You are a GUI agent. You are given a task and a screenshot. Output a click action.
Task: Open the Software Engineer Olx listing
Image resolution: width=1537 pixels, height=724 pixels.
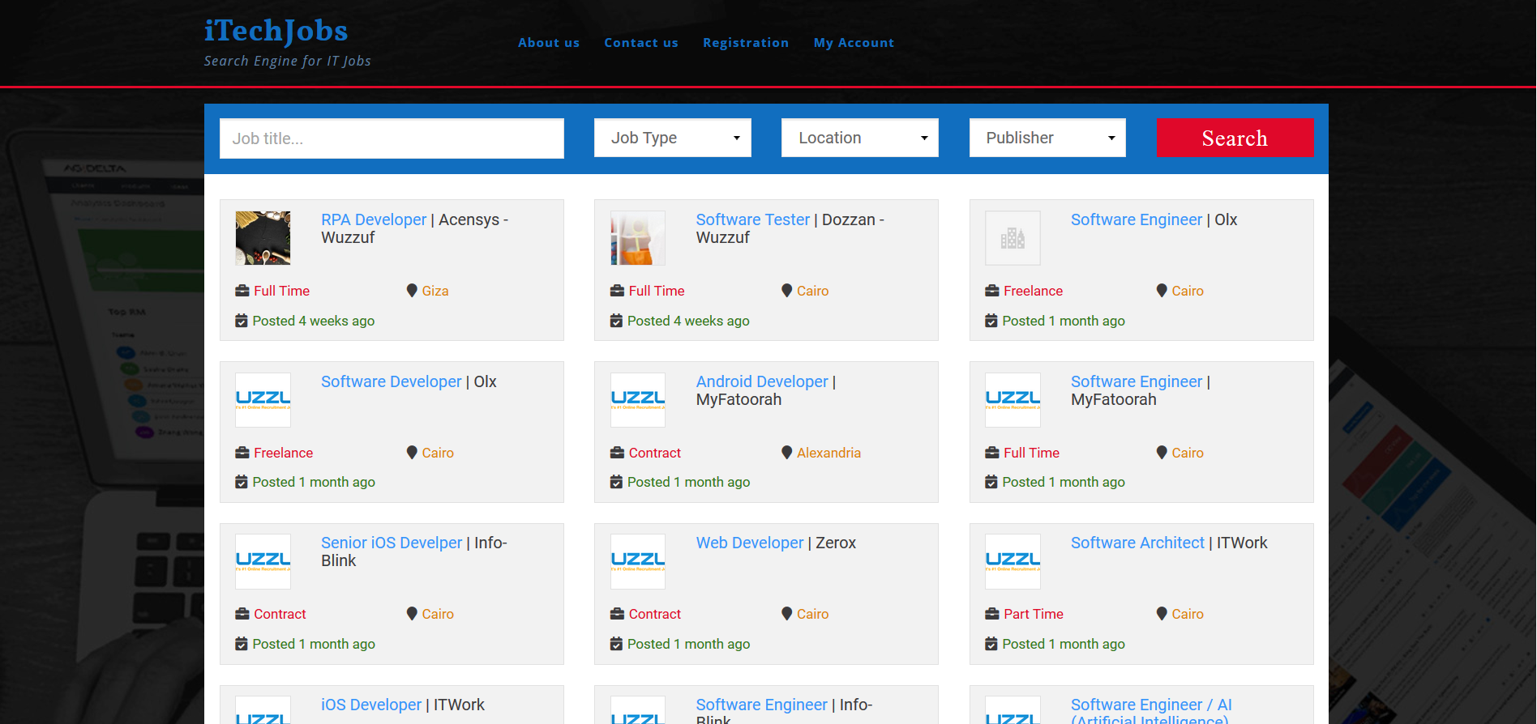click(1137, 219)
